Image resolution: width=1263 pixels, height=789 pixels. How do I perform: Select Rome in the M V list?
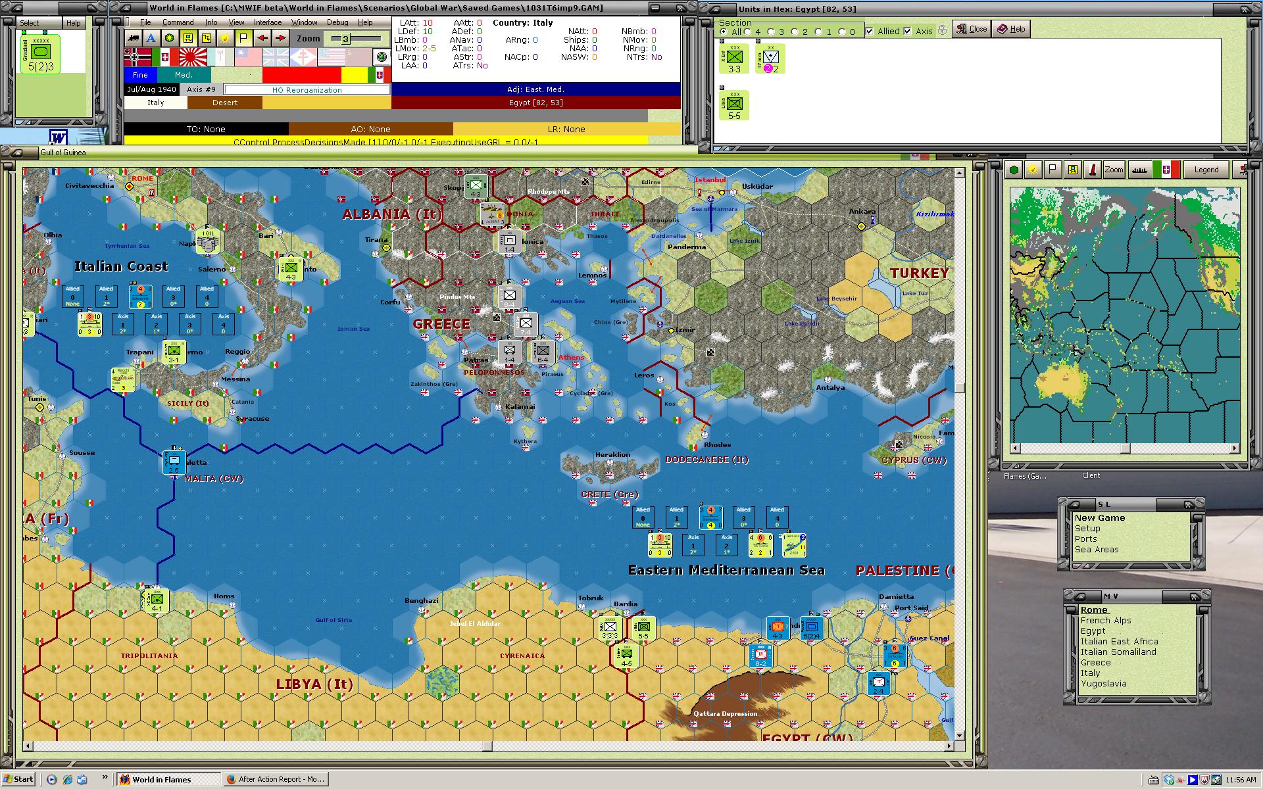pyautogui.click(x=1094, y=610)
